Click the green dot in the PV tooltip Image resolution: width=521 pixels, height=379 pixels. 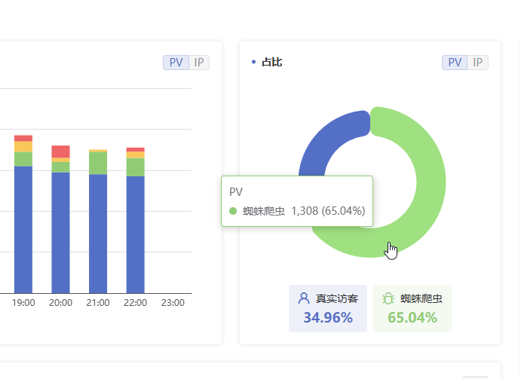pos(233,212)
